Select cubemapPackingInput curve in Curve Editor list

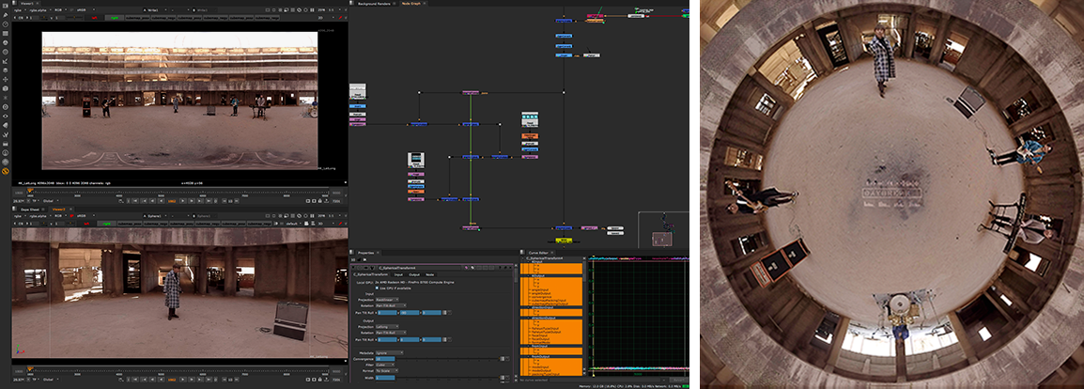(549, 301)
